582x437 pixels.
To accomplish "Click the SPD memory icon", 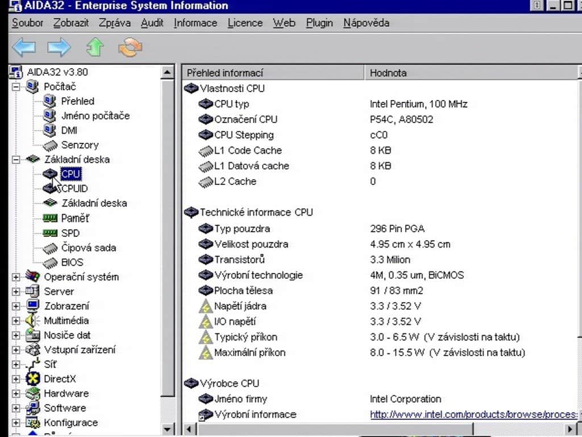I will point(50,233).
